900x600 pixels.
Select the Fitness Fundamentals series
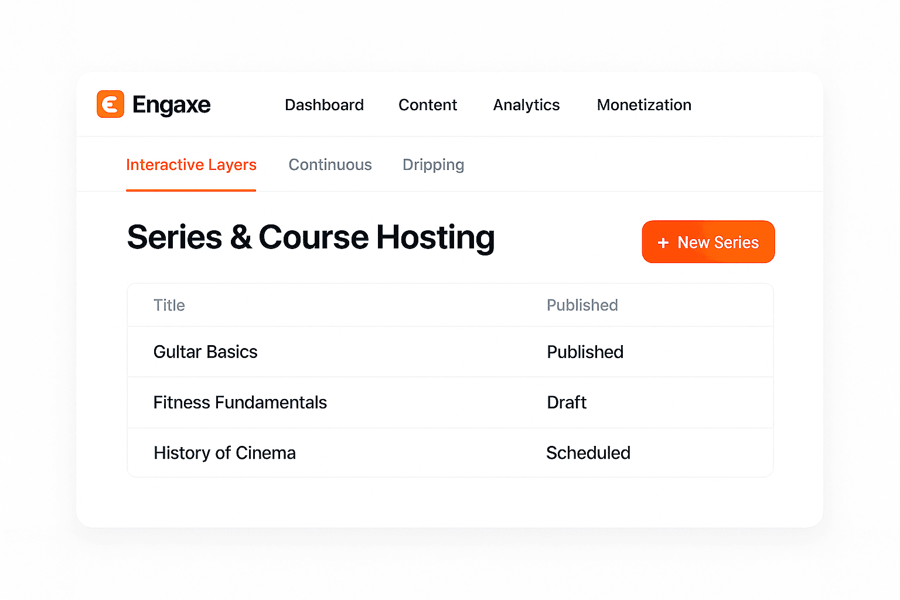(x=240, y=403)
